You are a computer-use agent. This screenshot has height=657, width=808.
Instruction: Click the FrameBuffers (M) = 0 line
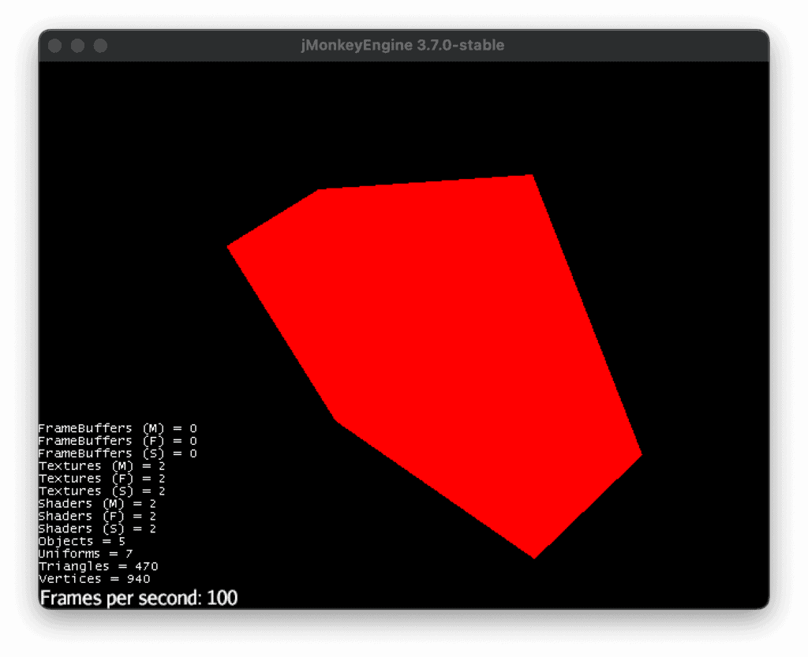pyautogui.click(x=118, y=428)
